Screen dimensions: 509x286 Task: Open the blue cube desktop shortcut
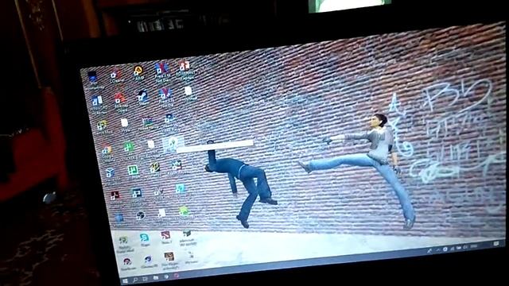[x=110, y=172]
